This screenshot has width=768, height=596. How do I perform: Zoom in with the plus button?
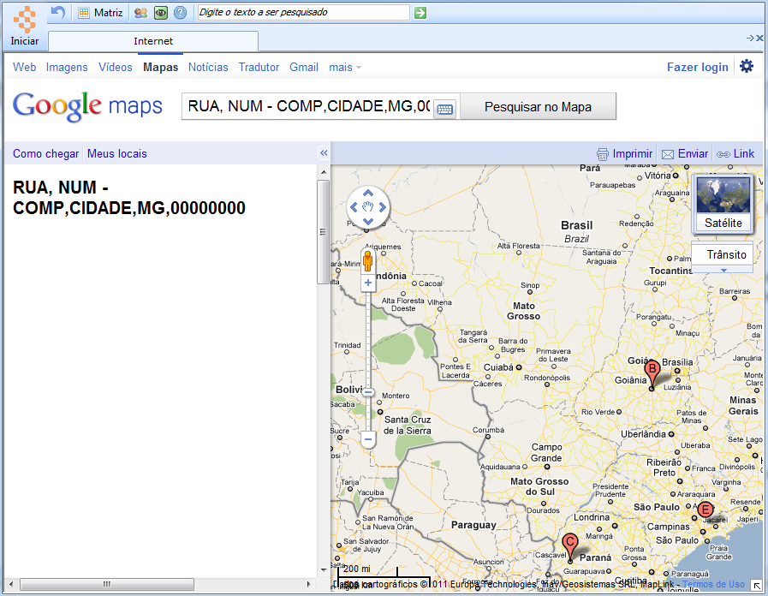pyautogui.click(x=368, y=283)
